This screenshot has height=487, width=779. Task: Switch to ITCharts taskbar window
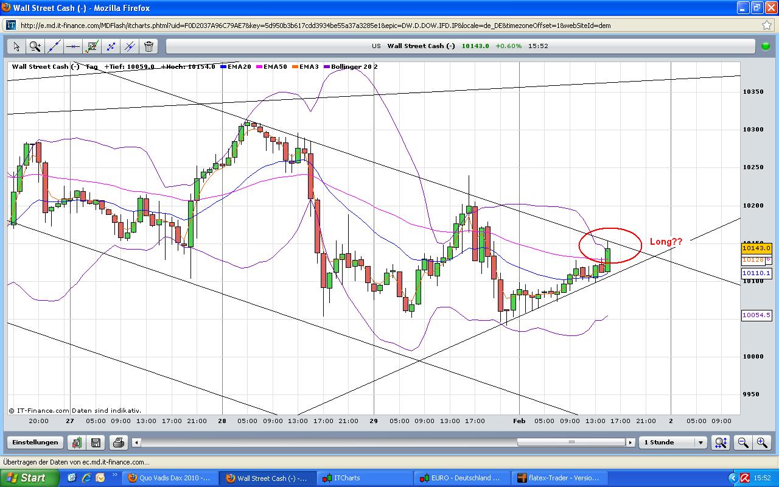(365, 478)
